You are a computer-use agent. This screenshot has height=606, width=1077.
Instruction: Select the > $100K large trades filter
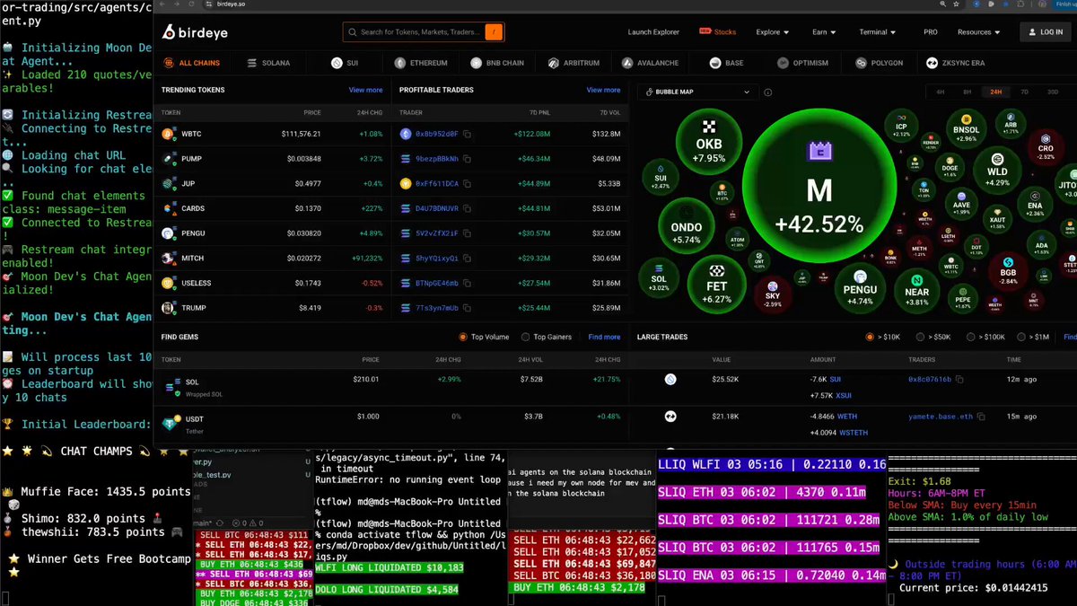pos(972,337)
